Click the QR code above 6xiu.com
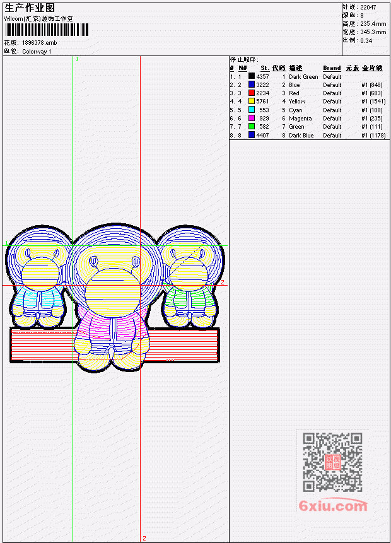The image size is (391, 543). pos(332,462)
